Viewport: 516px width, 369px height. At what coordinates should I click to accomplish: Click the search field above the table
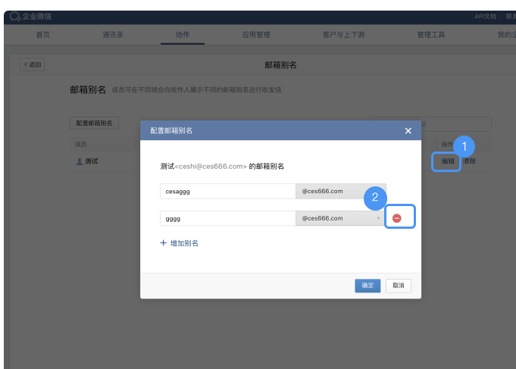tap(430, 124)
